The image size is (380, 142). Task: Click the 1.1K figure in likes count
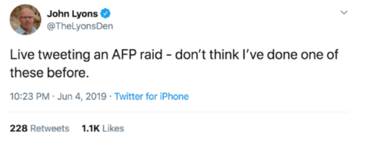coord(91,128)
